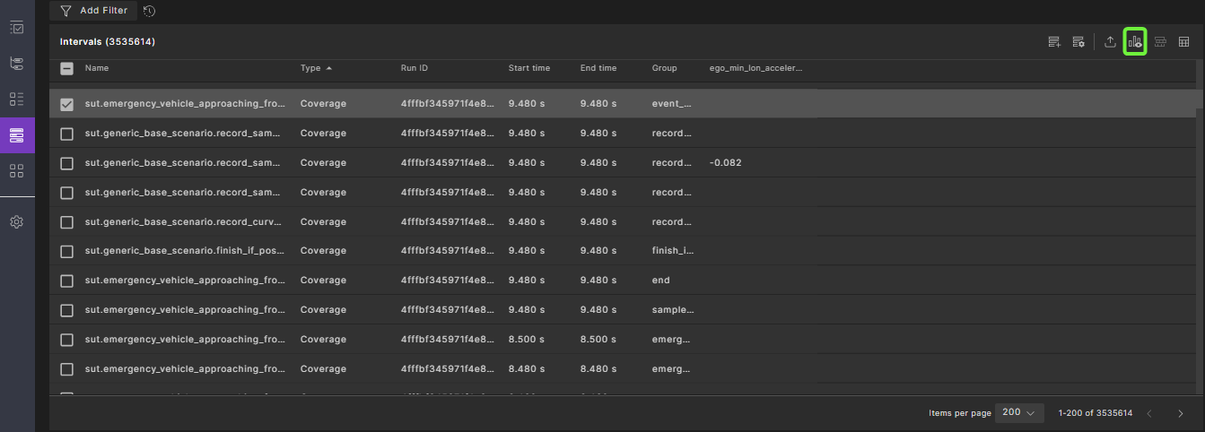Open the filter history clock icon
Viewport: 1205px width, 432px height.
149,11
